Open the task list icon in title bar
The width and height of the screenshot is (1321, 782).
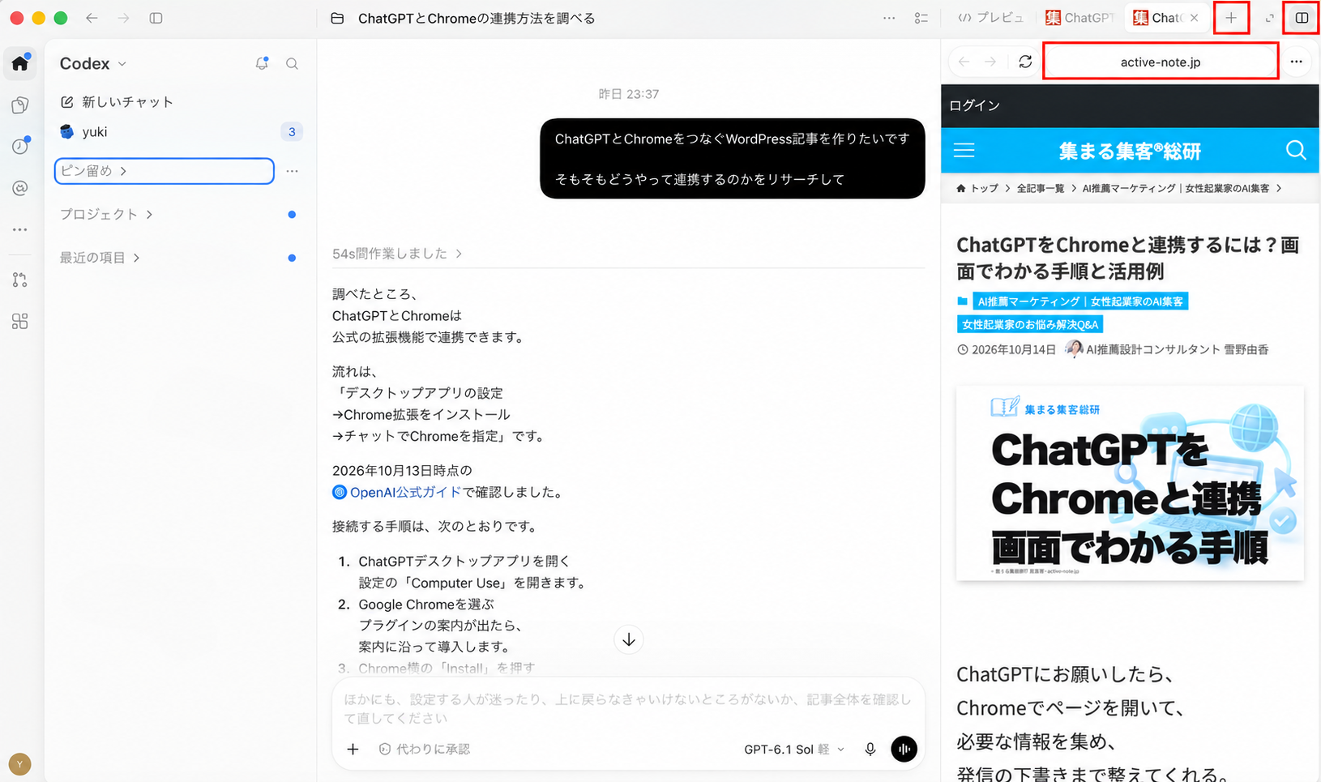[921, 18]
